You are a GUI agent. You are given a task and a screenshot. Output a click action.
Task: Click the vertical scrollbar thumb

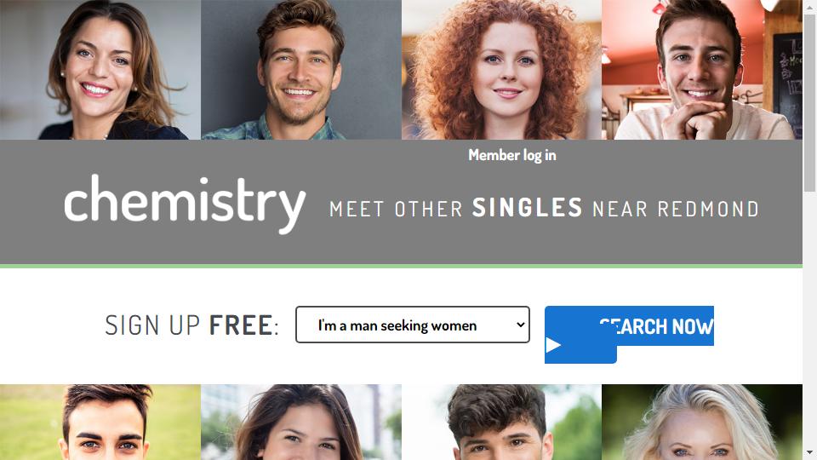pos(809,103)
